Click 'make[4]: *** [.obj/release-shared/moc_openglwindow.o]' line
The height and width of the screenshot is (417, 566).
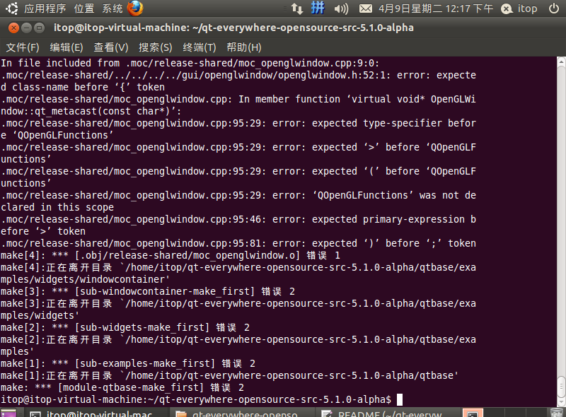(171, 255)
